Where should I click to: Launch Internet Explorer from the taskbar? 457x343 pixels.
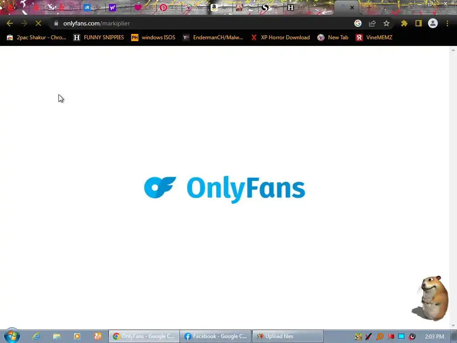pyautogui.click(x=36, y=336)
